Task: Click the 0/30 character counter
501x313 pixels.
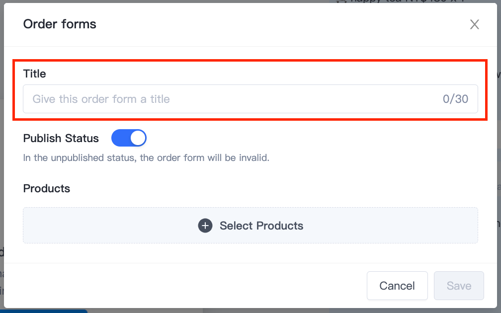Action: point(455,99)
